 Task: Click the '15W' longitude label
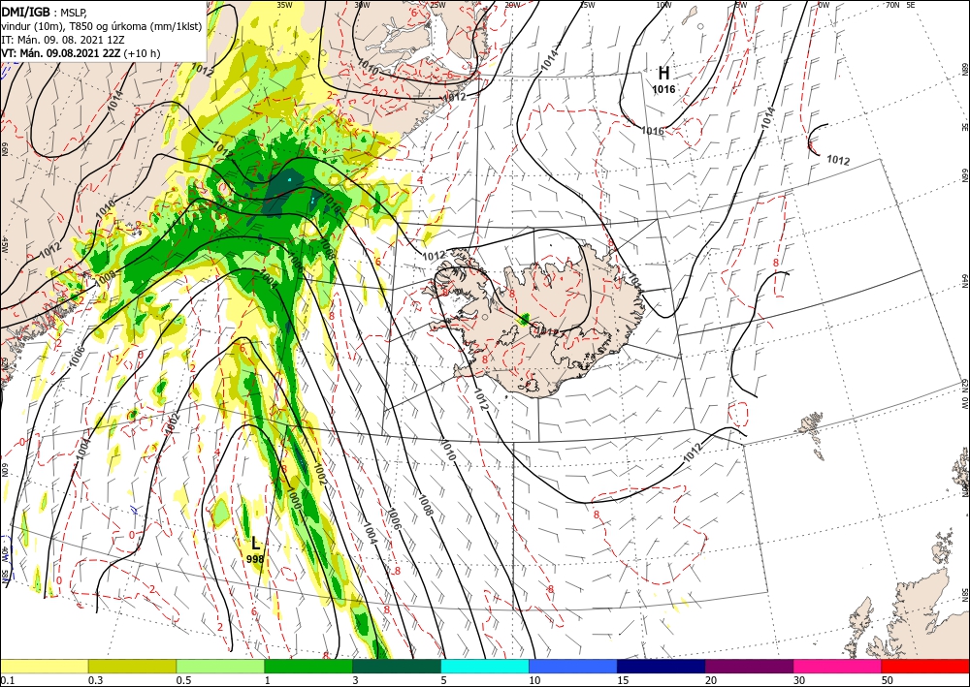587,4
